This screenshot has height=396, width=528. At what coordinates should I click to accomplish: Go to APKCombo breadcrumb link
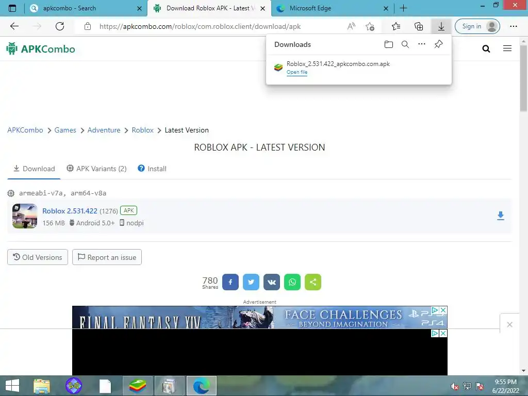pyautogui.click(x=25, y=130)
